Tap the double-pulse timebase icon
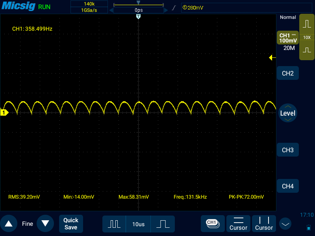The image size is (315, 236). (x=114, y=224)
